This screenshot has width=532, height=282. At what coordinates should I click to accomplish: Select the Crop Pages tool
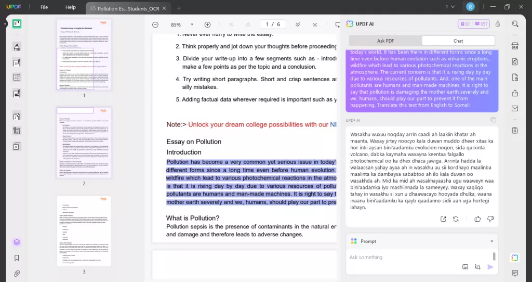(17, 131)
